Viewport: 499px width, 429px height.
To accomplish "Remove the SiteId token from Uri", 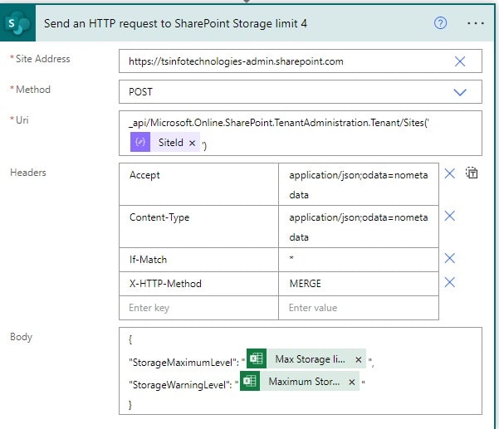I will point(192,143).
